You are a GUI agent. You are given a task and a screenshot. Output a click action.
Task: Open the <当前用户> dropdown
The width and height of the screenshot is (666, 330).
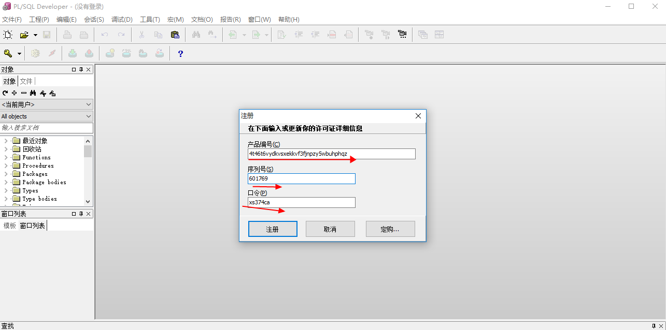point(88,104)
